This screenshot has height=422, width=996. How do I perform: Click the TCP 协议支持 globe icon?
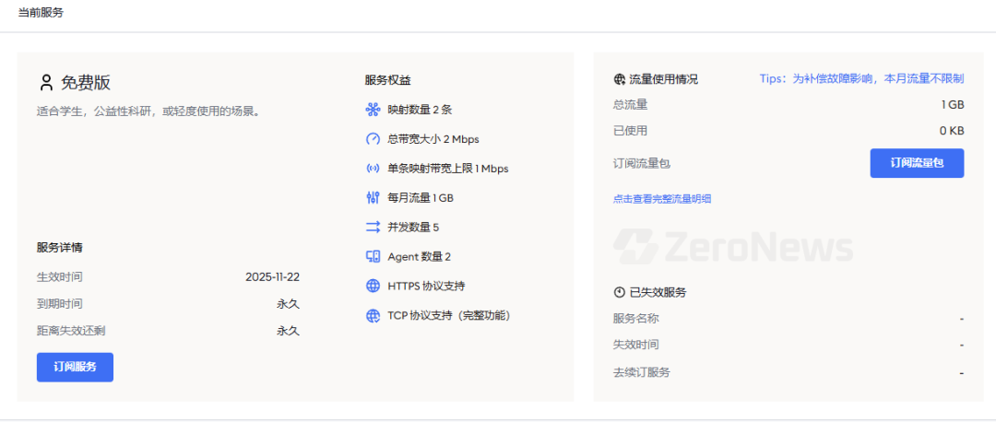pyautogui.click(x=373, y=315)
